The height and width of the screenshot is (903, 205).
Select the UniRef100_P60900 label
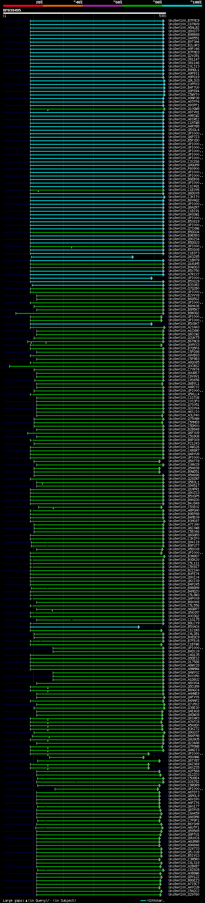pyautogui.click(x=184, y=168)
